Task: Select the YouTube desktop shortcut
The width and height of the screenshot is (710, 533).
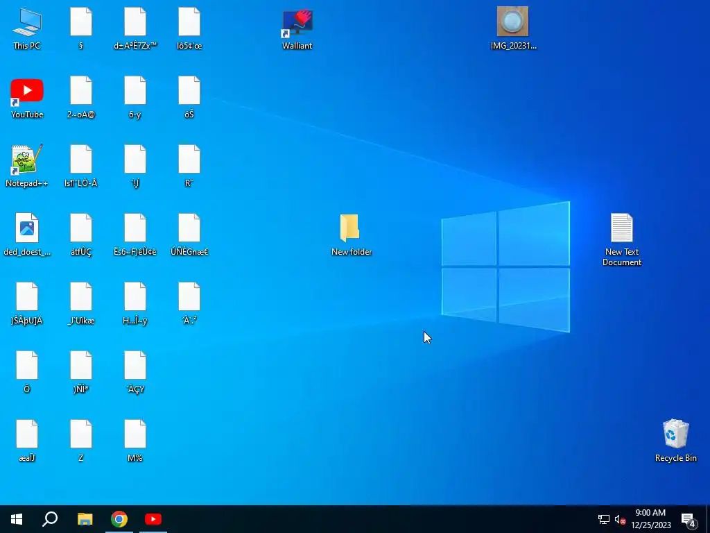Action: tap(27, 98)
